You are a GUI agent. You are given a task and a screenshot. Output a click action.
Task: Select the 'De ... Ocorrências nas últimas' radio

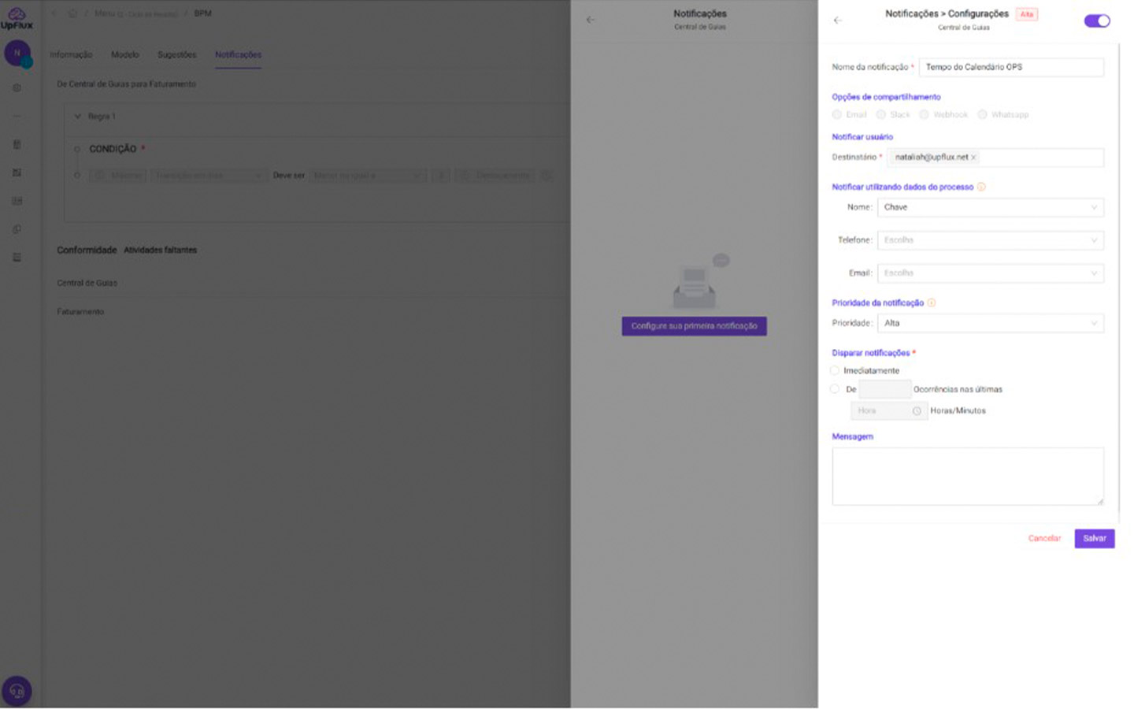click(x=835, y=389)
